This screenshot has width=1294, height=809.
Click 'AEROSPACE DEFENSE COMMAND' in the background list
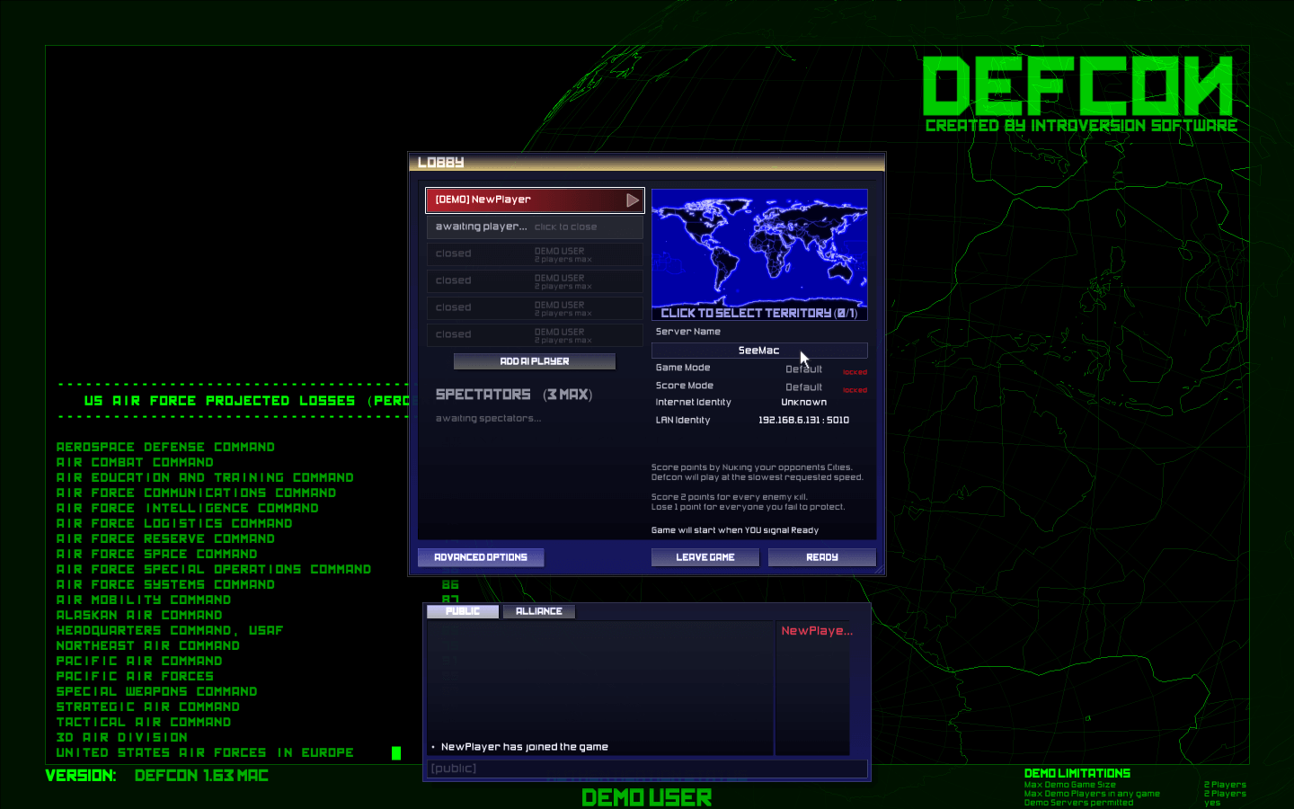[165, 447]
